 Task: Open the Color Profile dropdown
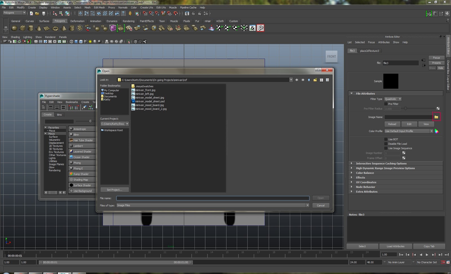coord(409,131)
